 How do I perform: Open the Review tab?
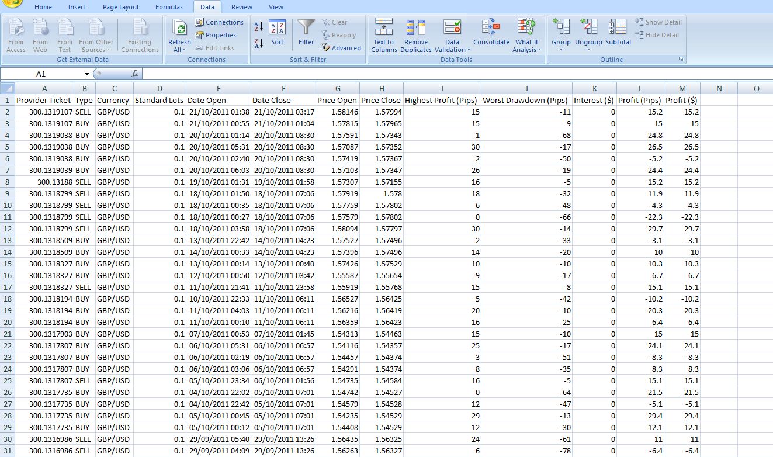point(242,7)
